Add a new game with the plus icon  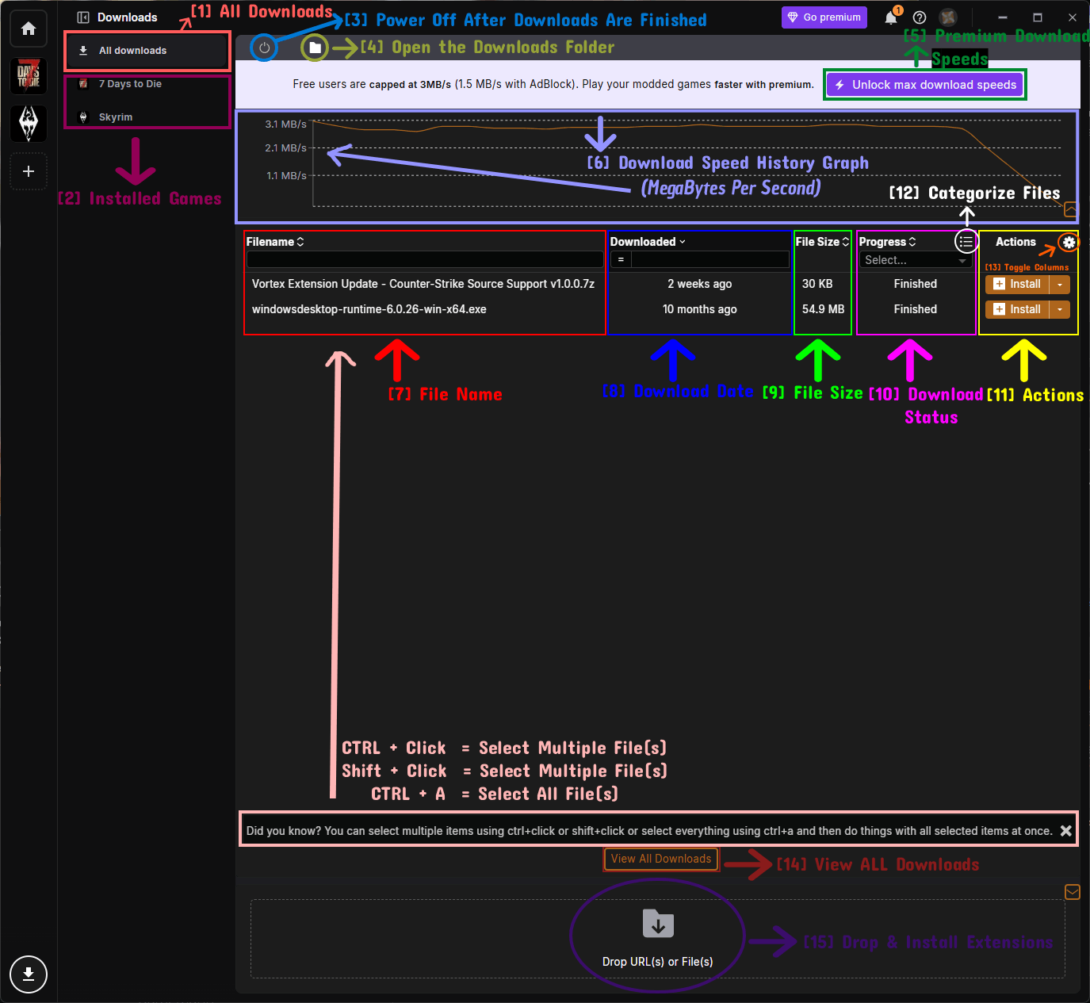point(29,171)
